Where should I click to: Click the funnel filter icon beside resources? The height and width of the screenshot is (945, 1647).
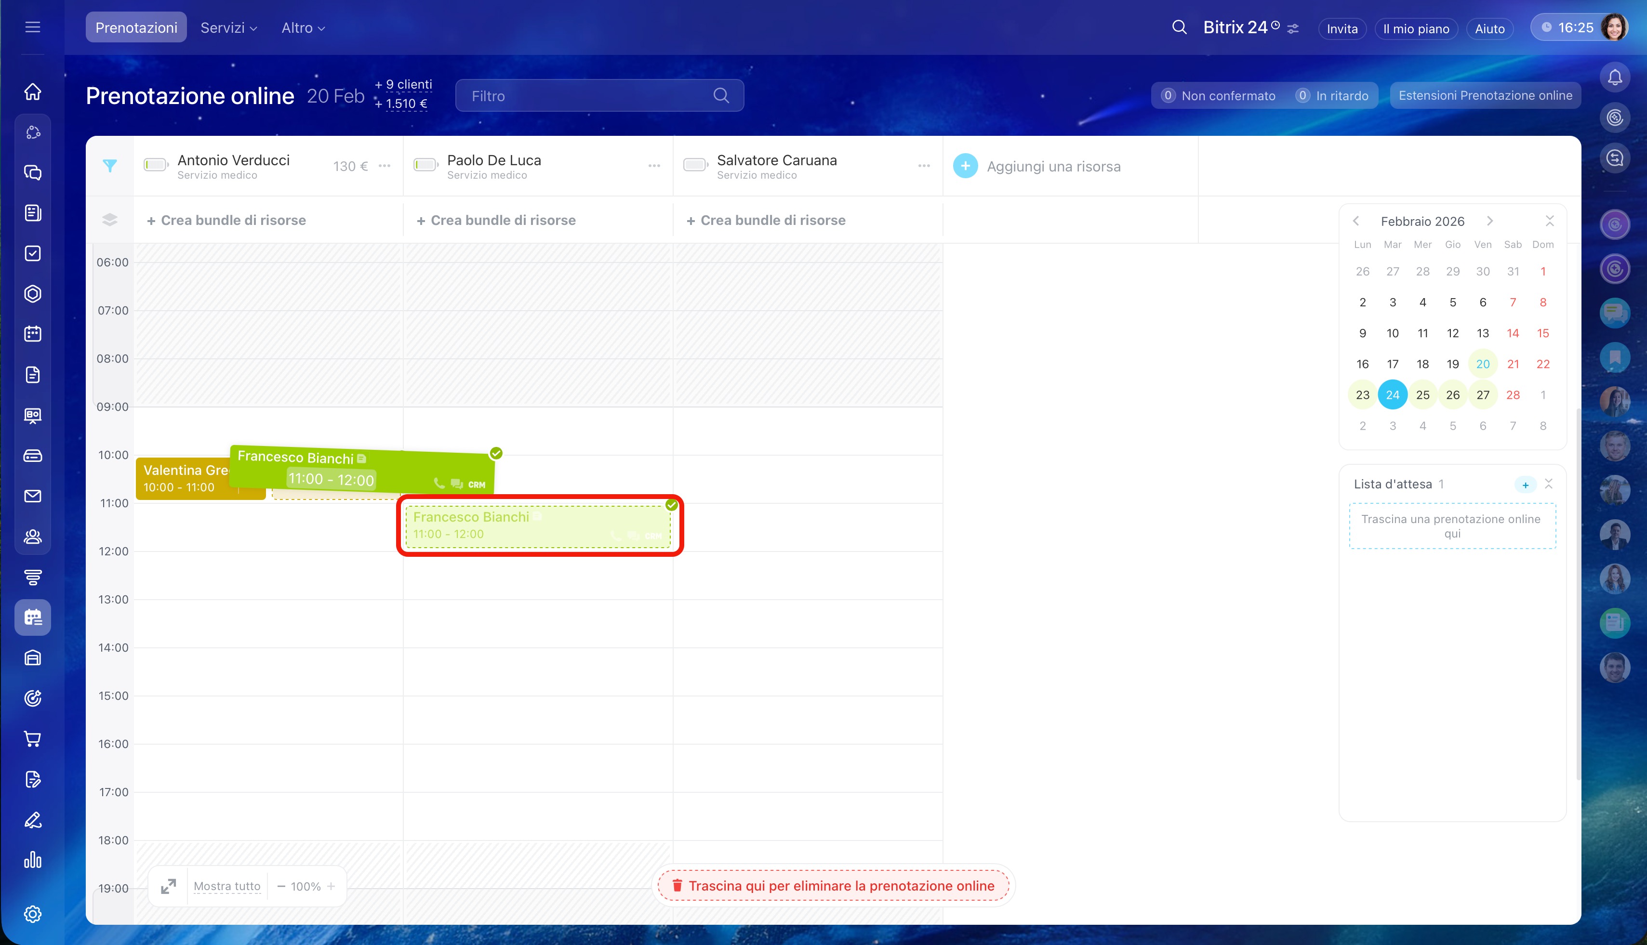click(110, 166)
